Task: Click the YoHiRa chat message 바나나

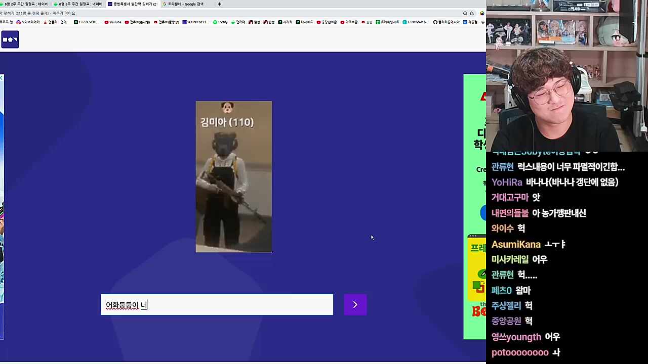Action: (x=555, y=182)
